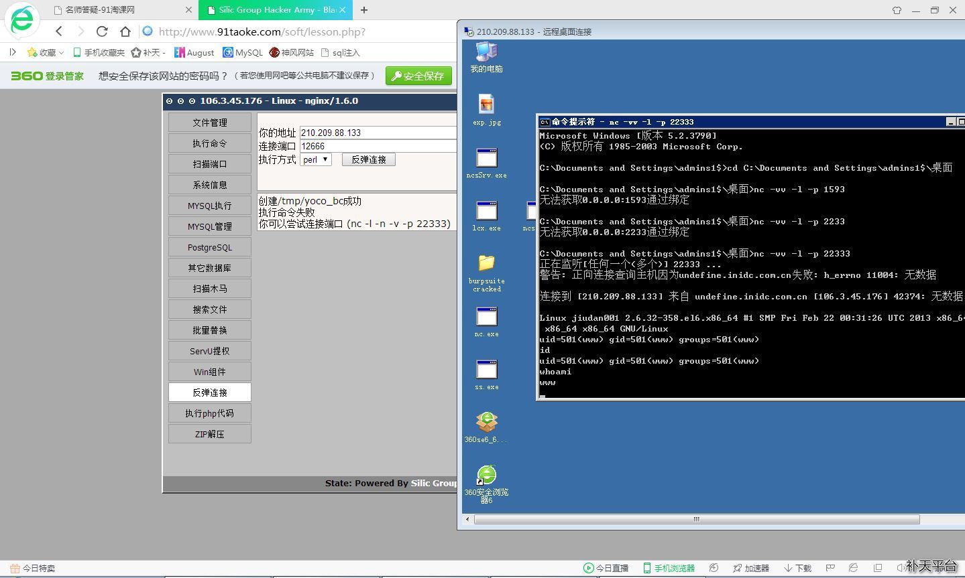Click remote desktop scrollbar left arrow

467,519
